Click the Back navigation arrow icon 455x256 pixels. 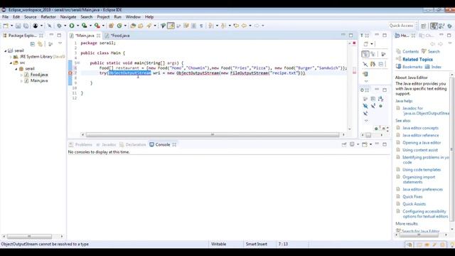[244, 26]
